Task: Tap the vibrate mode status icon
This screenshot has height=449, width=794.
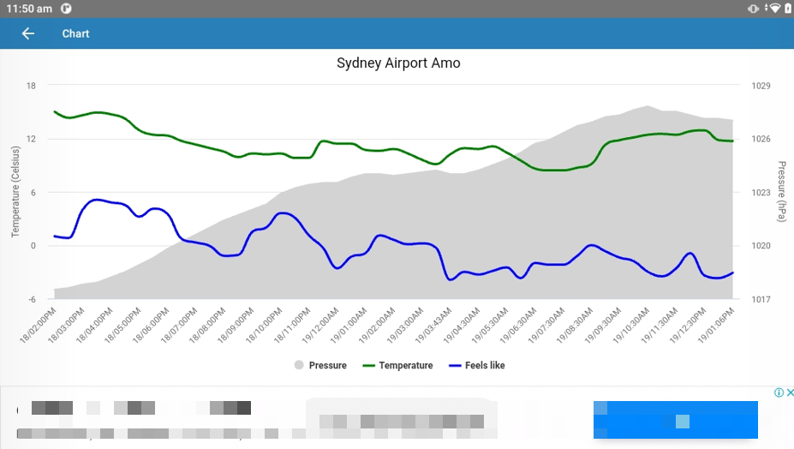Action: tap(754, 9)
